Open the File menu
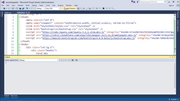This screenshot has height=101, width=180. click(x=3, y=5)
